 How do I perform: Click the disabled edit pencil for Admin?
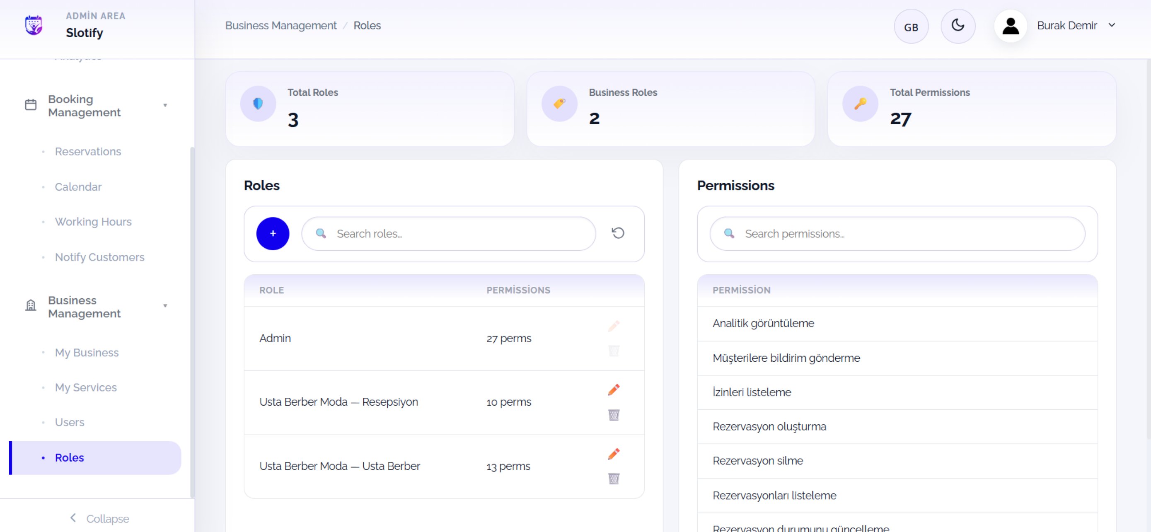point(614,326)
